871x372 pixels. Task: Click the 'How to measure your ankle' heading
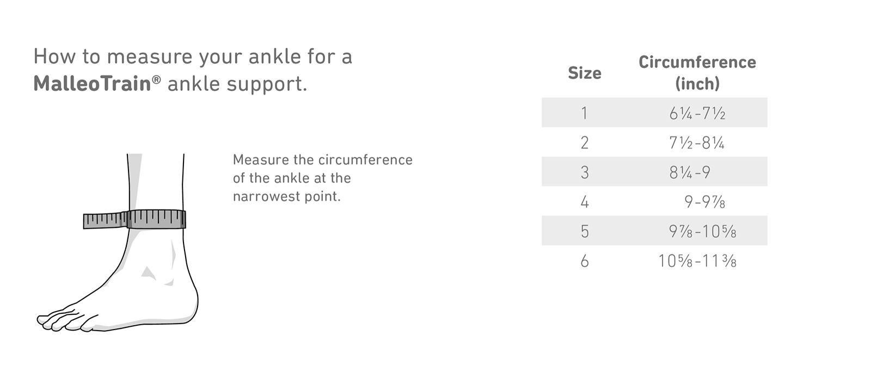click(x=193, y=57)
